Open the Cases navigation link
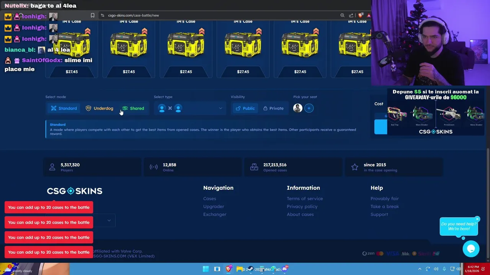This screenshot has height=275, width=490. [x=209, y=199]
